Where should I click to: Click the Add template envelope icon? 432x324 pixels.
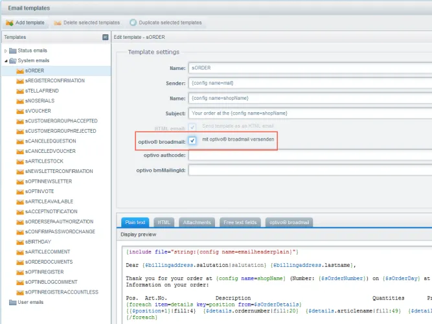pos(10,23)
